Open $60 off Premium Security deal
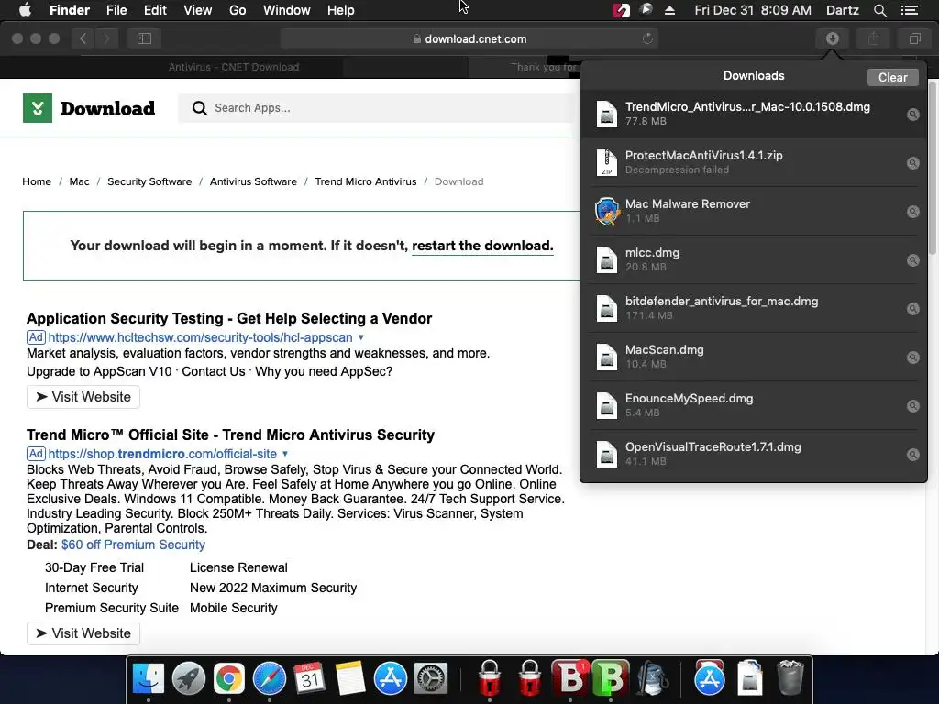Viewport: 939px width, 704px height. pyautogui.click(x=133, y=544)
